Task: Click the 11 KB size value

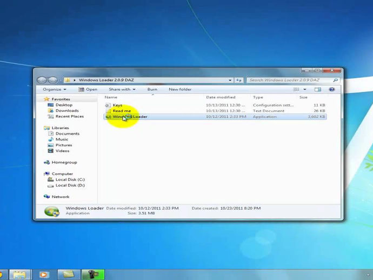Action: point(319,105)
